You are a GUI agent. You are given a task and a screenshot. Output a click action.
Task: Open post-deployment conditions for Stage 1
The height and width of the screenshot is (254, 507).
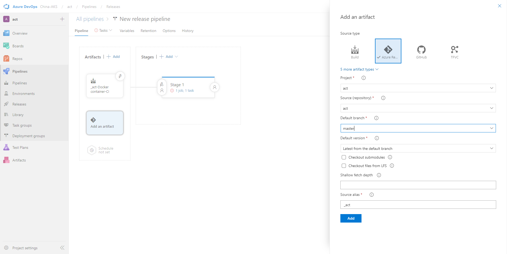pyautogui.click(x=215, y=87)
